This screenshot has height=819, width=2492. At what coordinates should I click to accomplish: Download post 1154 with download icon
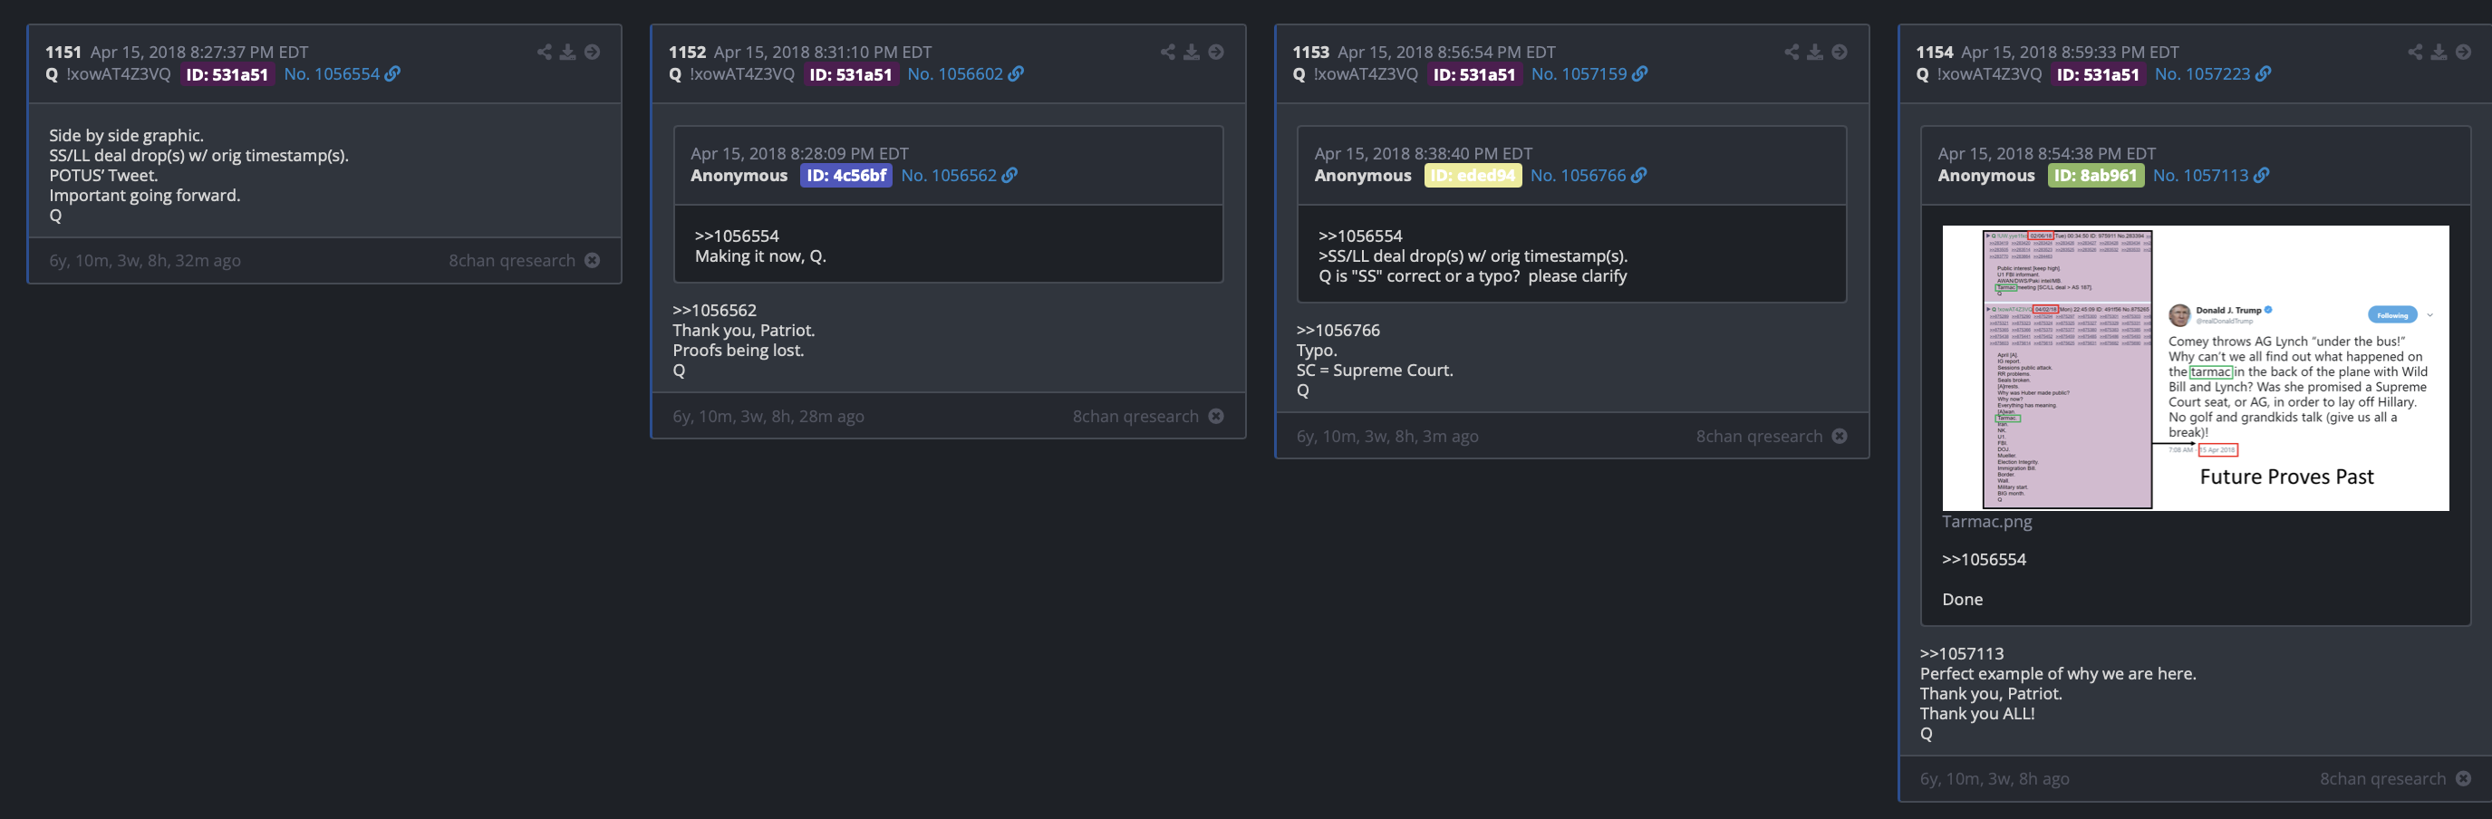[x=2439, y=53]
